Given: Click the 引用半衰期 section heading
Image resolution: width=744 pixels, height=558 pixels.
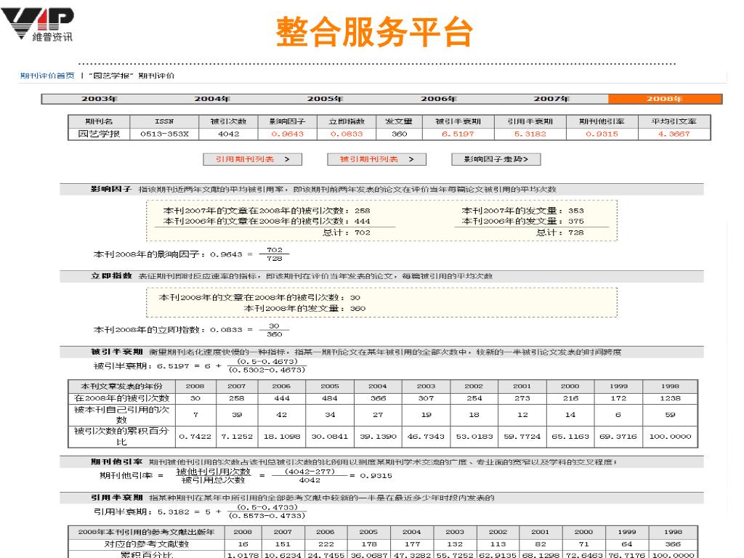Looking at the screenshot, I should pyautogui.click(x=117, y=497).
